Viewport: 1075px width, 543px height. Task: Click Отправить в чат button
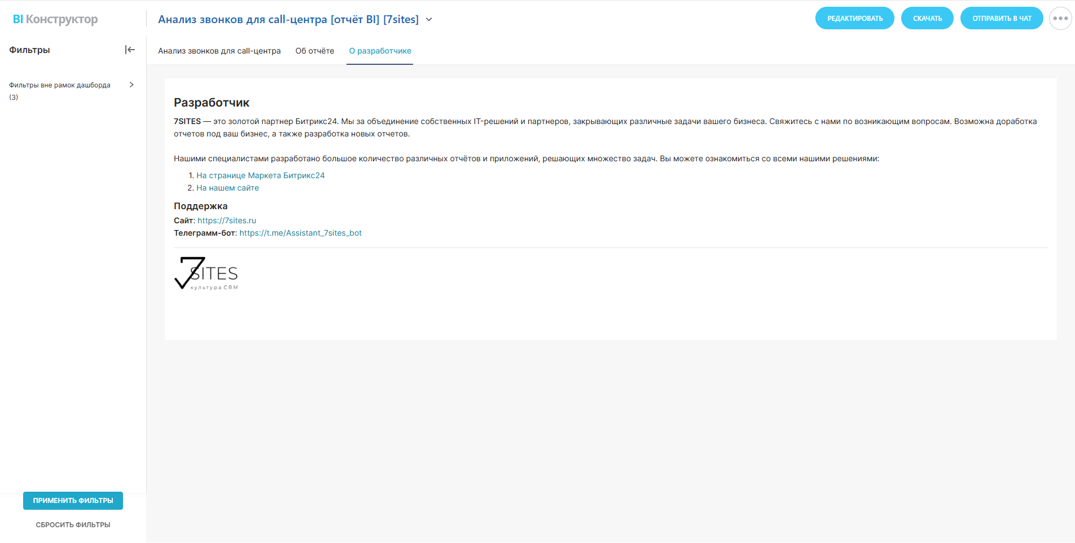click(1002, 19)
